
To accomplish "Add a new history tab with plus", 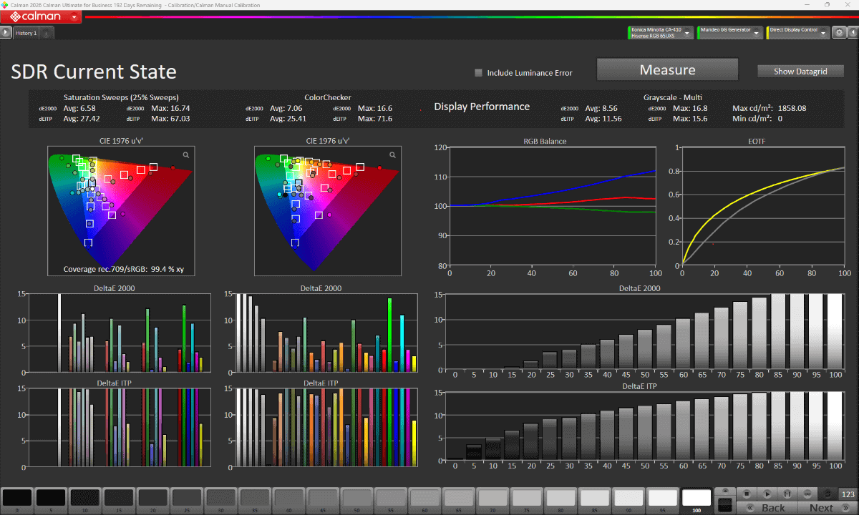I will click(x=46, y=33).
